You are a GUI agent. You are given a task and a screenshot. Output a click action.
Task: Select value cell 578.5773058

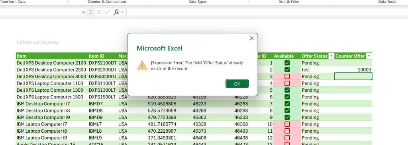click(162, 110)
